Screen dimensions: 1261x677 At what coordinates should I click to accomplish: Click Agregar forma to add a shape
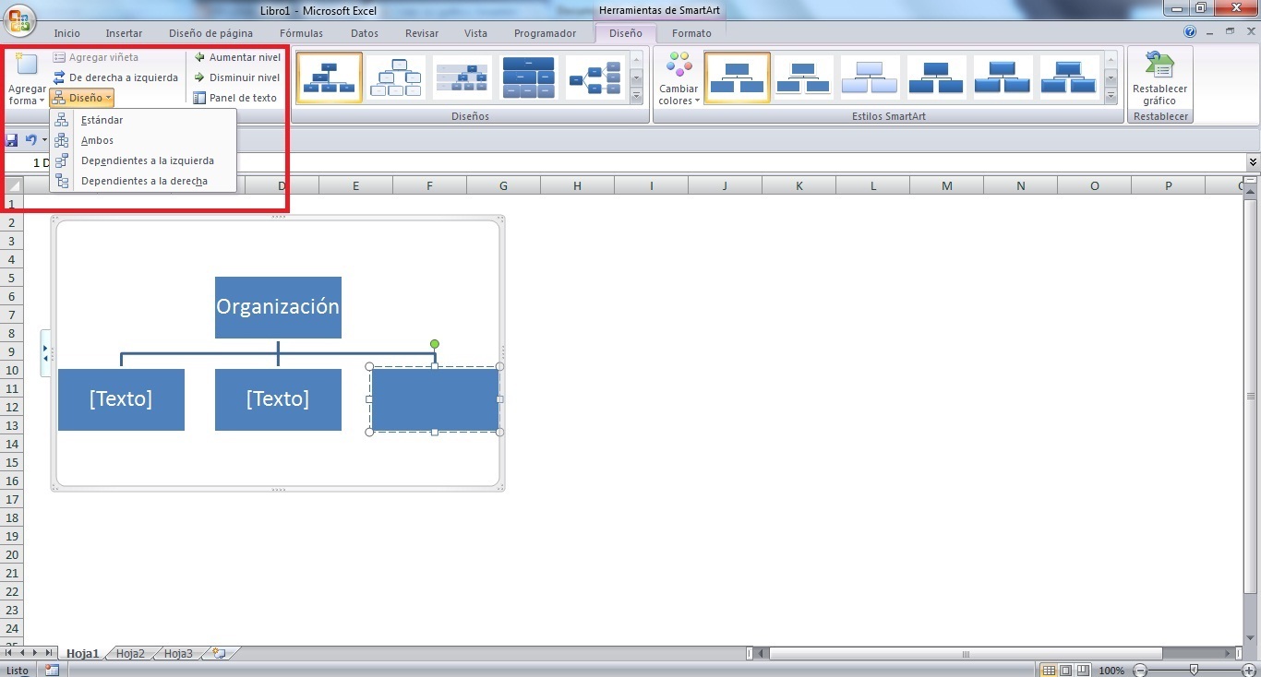26,78
